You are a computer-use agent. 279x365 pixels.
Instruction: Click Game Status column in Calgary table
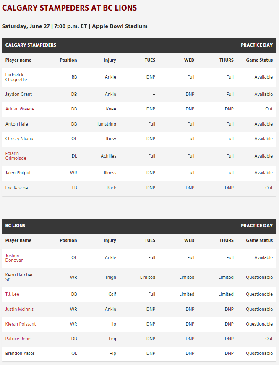tap(259, 60)
